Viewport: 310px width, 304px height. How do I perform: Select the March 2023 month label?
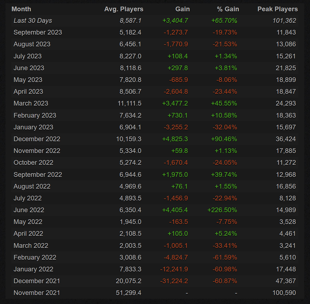coord(31,103)
